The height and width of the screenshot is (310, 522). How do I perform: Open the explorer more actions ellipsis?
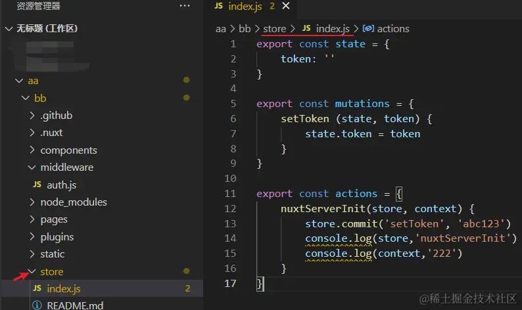185,6
